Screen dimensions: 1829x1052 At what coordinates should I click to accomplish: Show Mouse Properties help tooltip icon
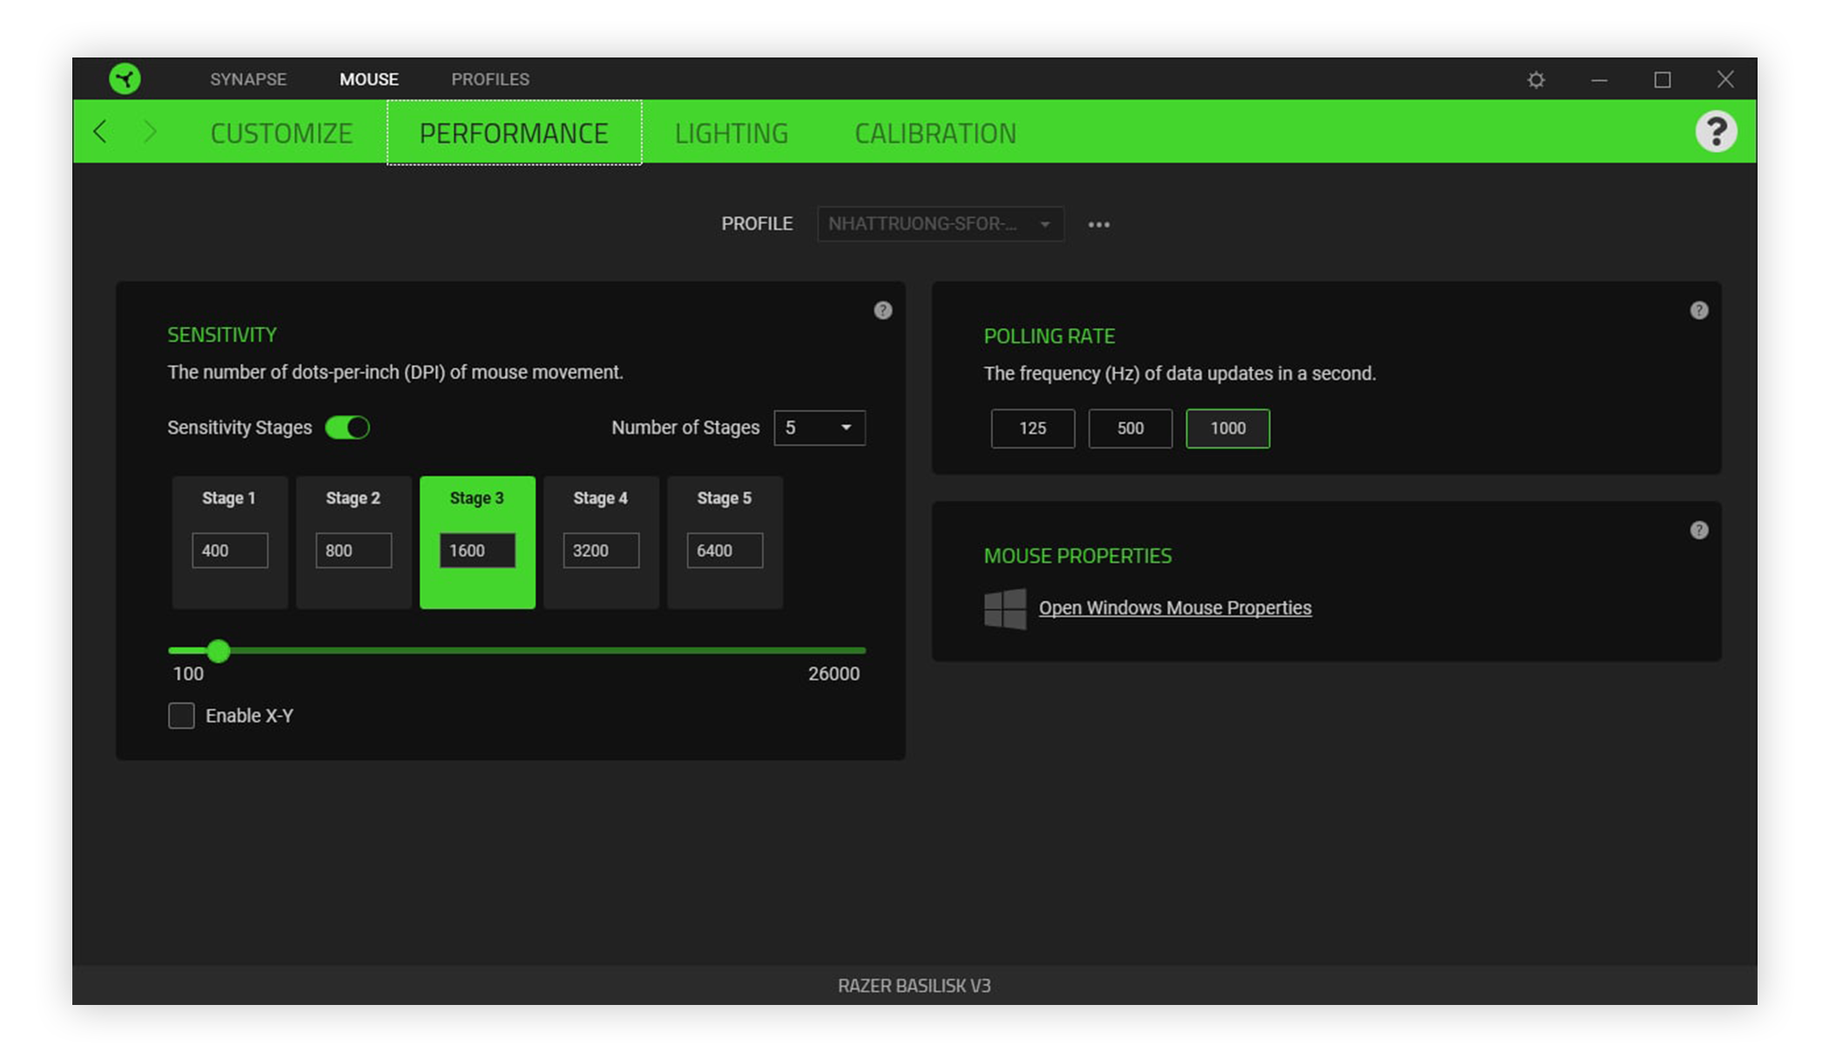click(1698, 530)
